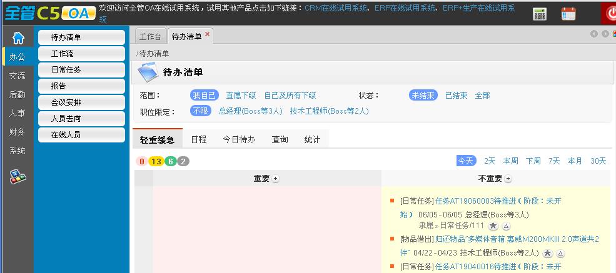Filter status by 已结束
616x273 pixels.
coord(456,96)
